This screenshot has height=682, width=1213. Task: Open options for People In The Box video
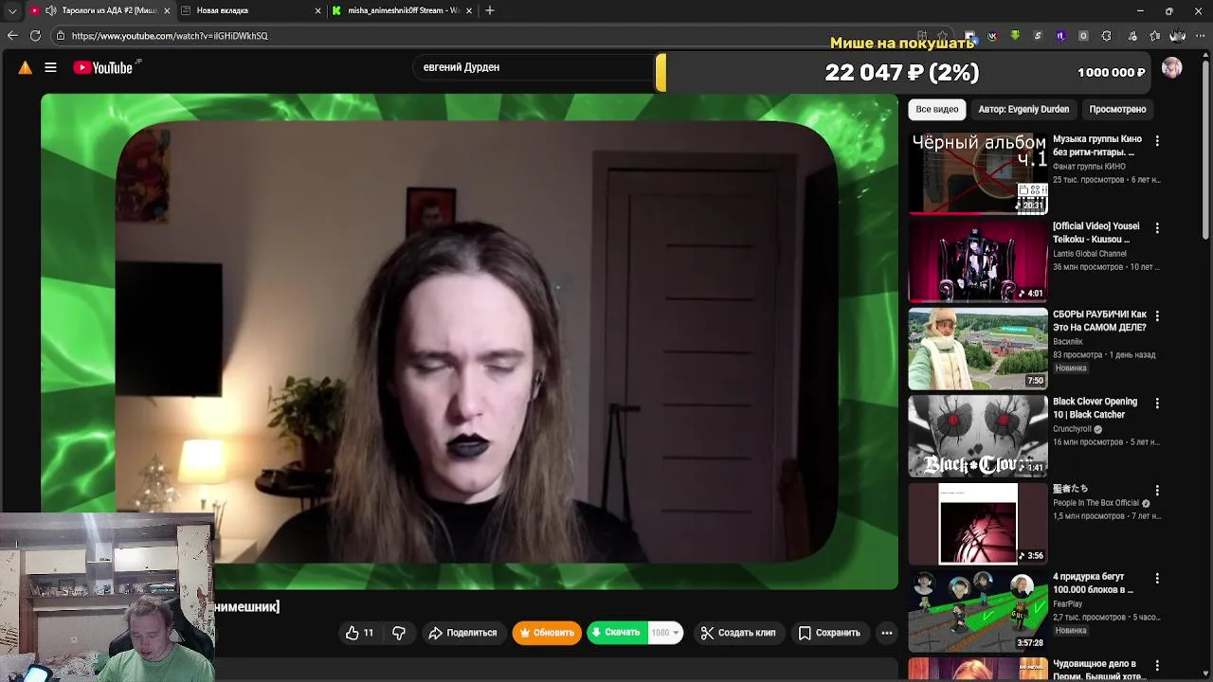[1157, 491]
